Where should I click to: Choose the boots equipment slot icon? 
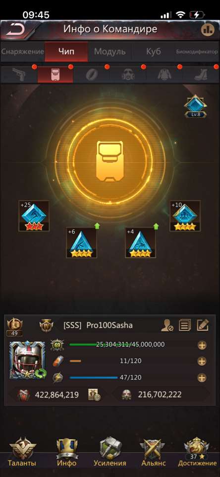pos(201,75)
